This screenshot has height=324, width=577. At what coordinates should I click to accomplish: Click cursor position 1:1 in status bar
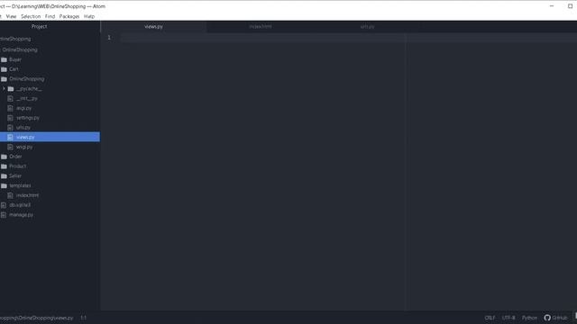pyautogui.click(x=84, y=318)
